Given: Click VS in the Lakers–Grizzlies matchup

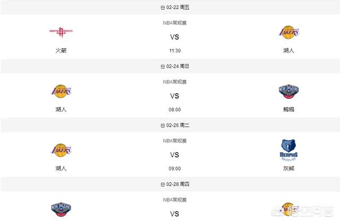Looking at the screenshot, I should pyautogui.click(x=175, y=155).
